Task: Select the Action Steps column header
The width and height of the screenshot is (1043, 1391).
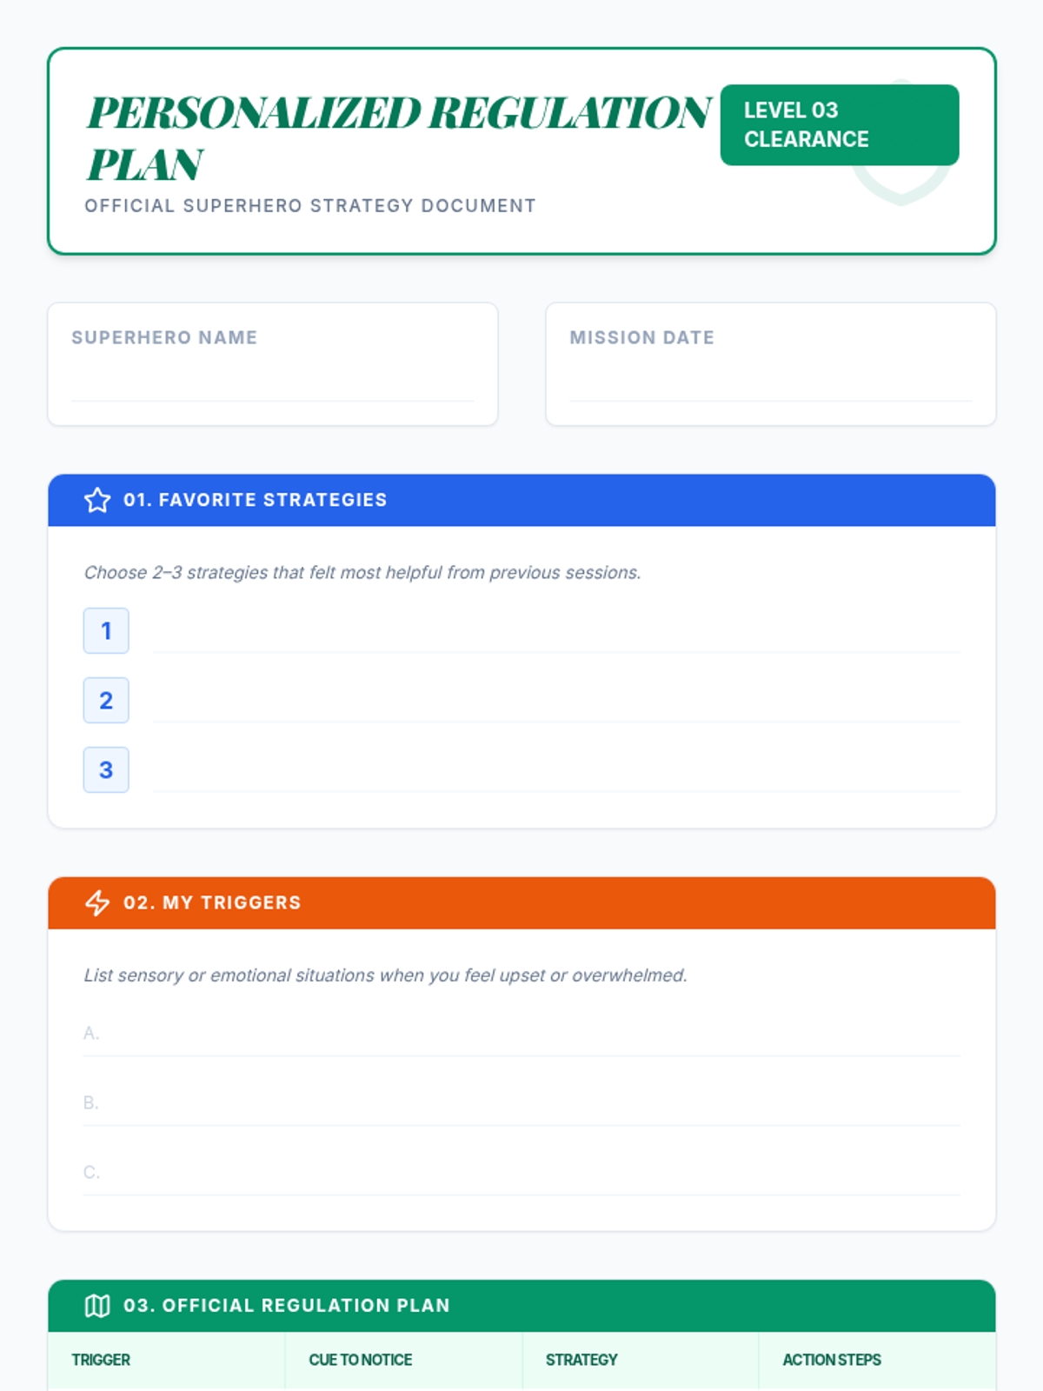Action: 877,1360
